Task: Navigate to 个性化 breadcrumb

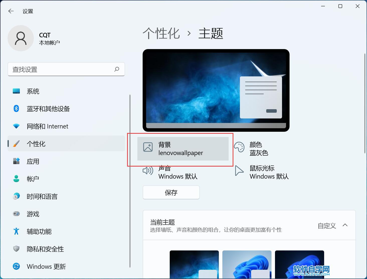Action: click(x=161, y=34)
